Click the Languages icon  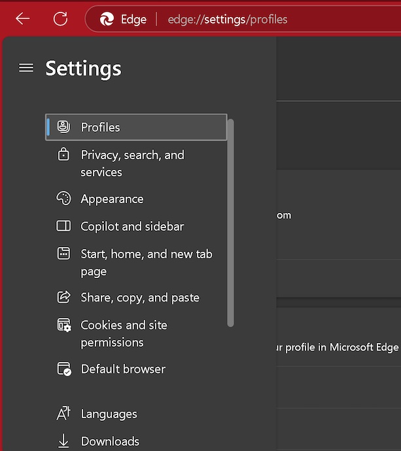(63, 414)
